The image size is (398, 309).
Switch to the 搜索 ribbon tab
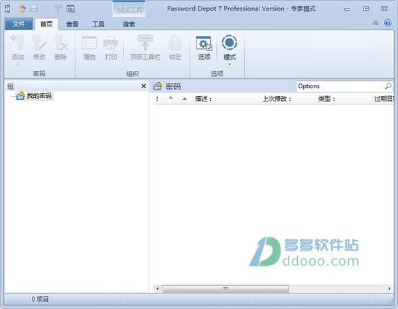pyautogui.click(x=129, y=25)
